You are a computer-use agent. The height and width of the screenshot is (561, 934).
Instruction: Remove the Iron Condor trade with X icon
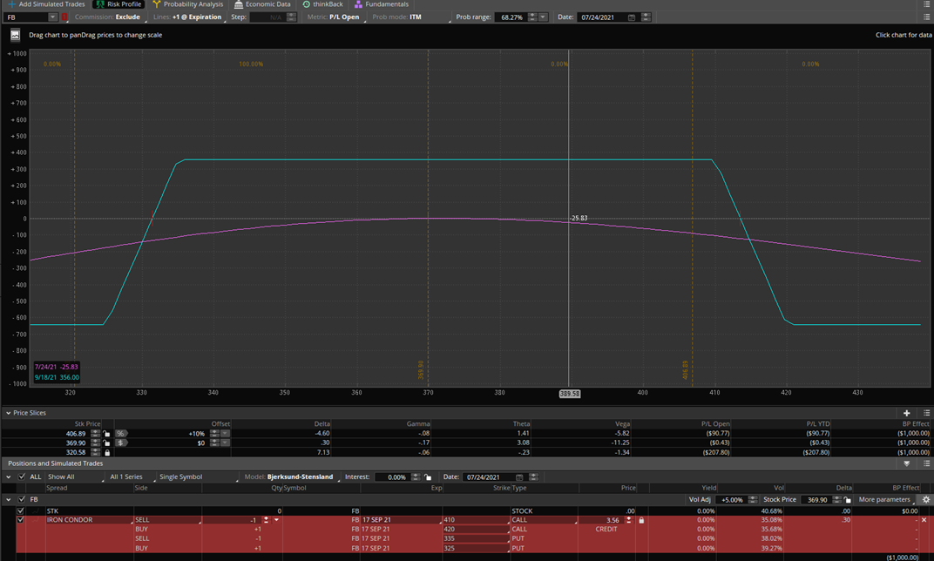924,520
